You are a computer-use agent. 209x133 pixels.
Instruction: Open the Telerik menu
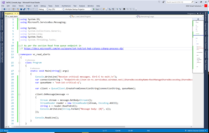(21, 6)
